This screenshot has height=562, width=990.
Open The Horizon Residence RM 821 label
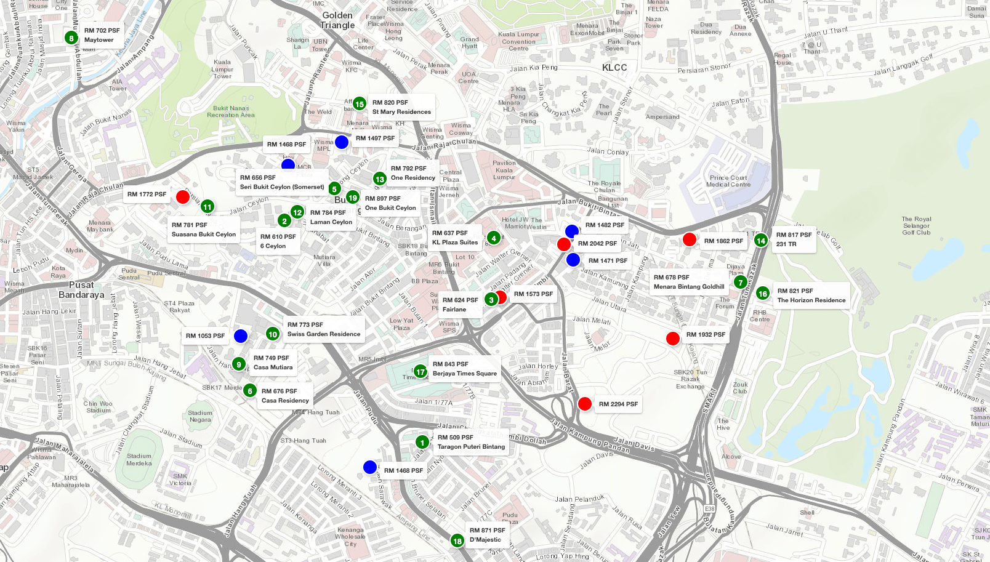[811, 295]
